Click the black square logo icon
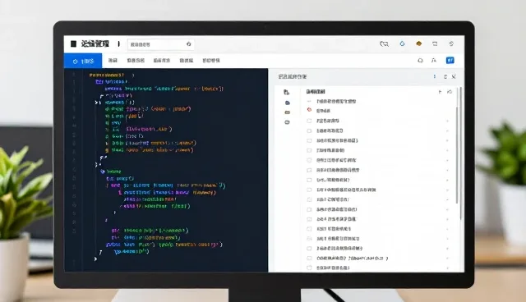The height and width of the screenshot is (302, 526). [x=73, y=43]
